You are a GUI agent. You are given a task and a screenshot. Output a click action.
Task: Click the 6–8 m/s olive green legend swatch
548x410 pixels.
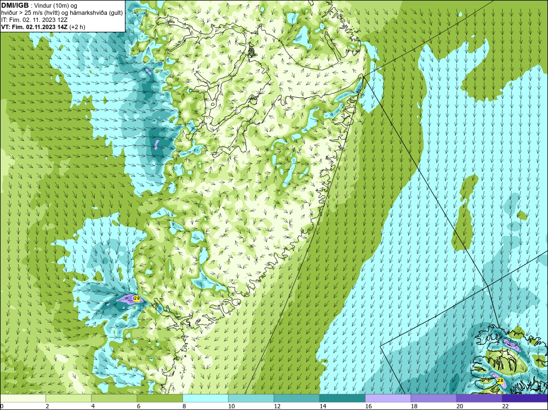click(159, 398)
